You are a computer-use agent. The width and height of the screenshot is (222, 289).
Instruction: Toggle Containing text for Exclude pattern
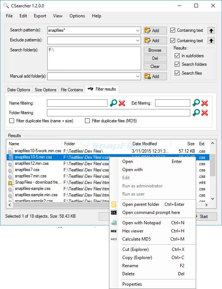click(x=173, y=40)
